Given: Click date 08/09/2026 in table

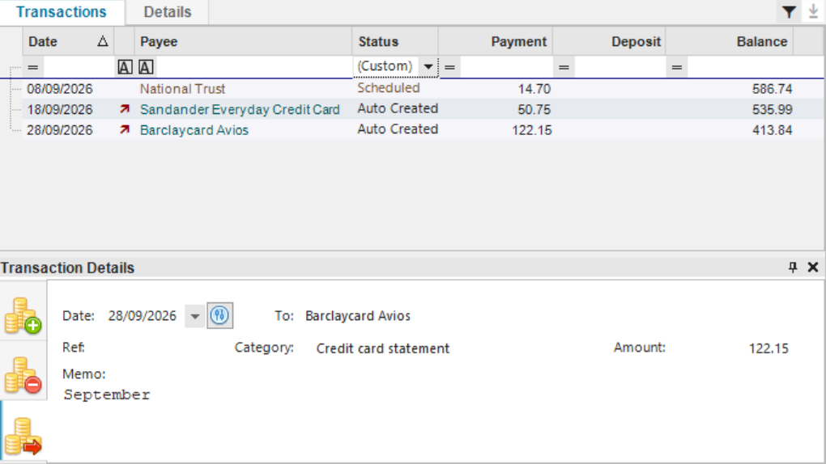Looking at the screenshot, I should 60,88.
